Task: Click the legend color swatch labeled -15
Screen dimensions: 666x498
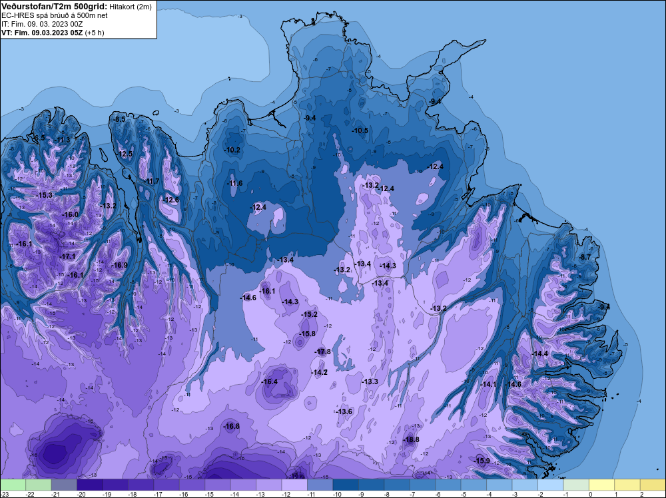Action: coord(218,485)
